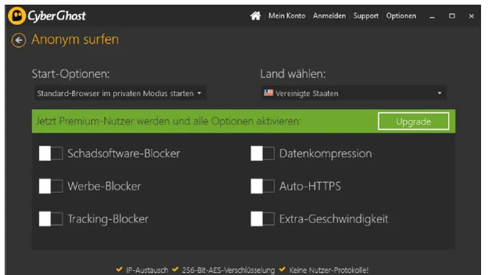Go back with the arrow icon
This screenshot has width=490, height=275.
point(19,40)
